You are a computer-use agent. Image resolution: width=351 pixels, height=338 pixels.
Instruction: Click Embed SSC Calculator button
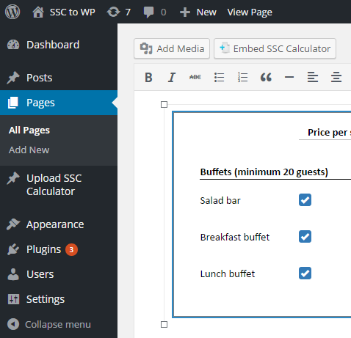(275, 48)
